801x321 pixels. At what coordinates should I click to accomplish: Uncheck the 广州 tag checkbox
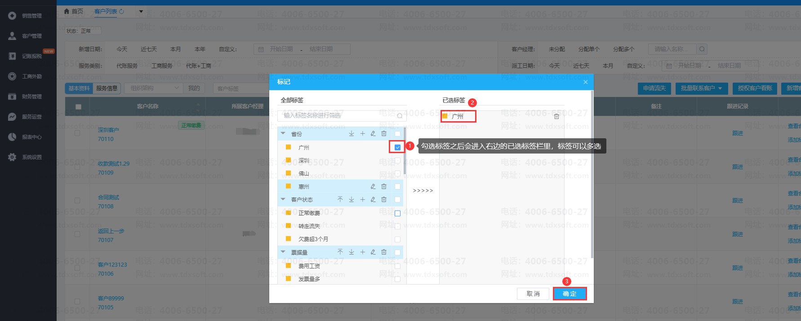point(397,147)
